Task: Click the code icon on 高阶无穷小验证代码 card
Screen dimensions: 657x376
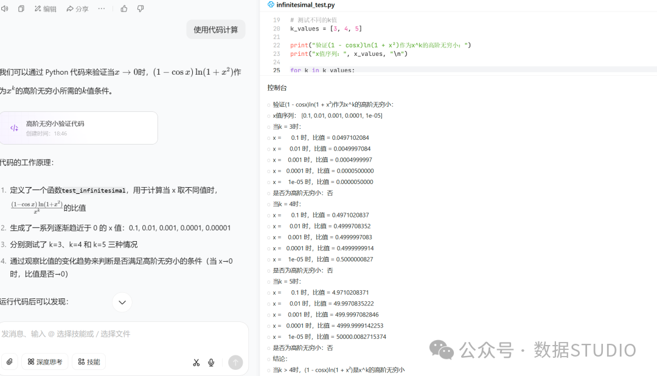Action: click(14, 128)
